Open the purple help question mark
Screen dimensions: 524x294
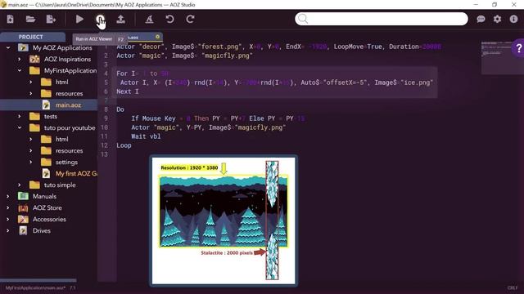point(518,49)
